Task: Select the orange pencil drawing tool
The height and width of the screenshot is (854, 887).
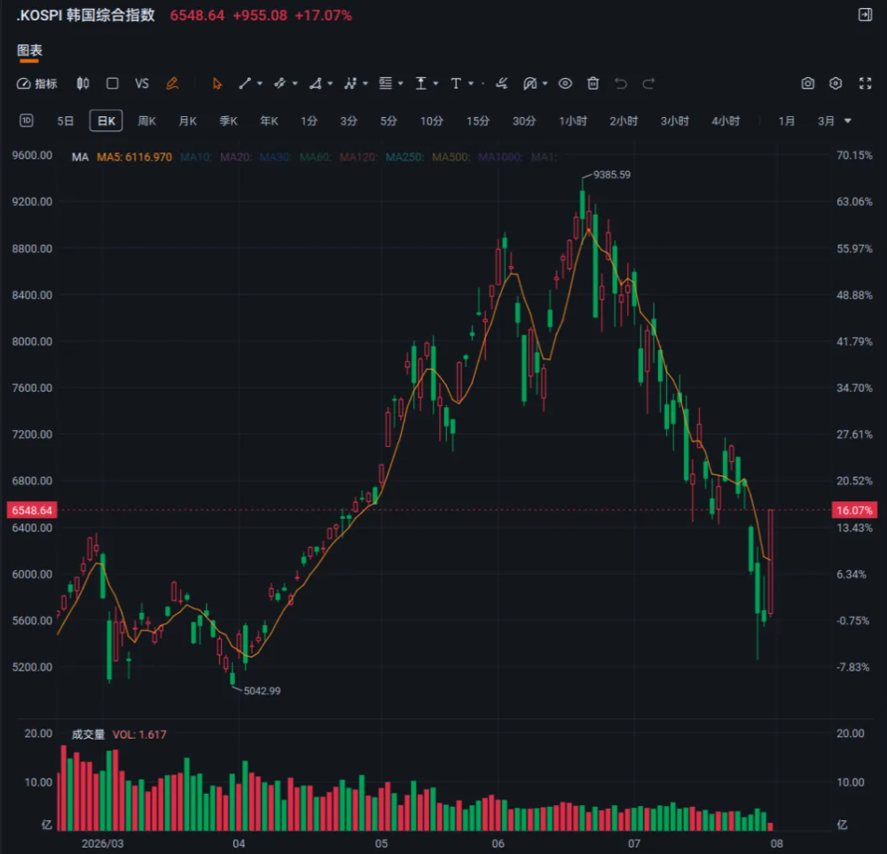Action: click(173, 83)
